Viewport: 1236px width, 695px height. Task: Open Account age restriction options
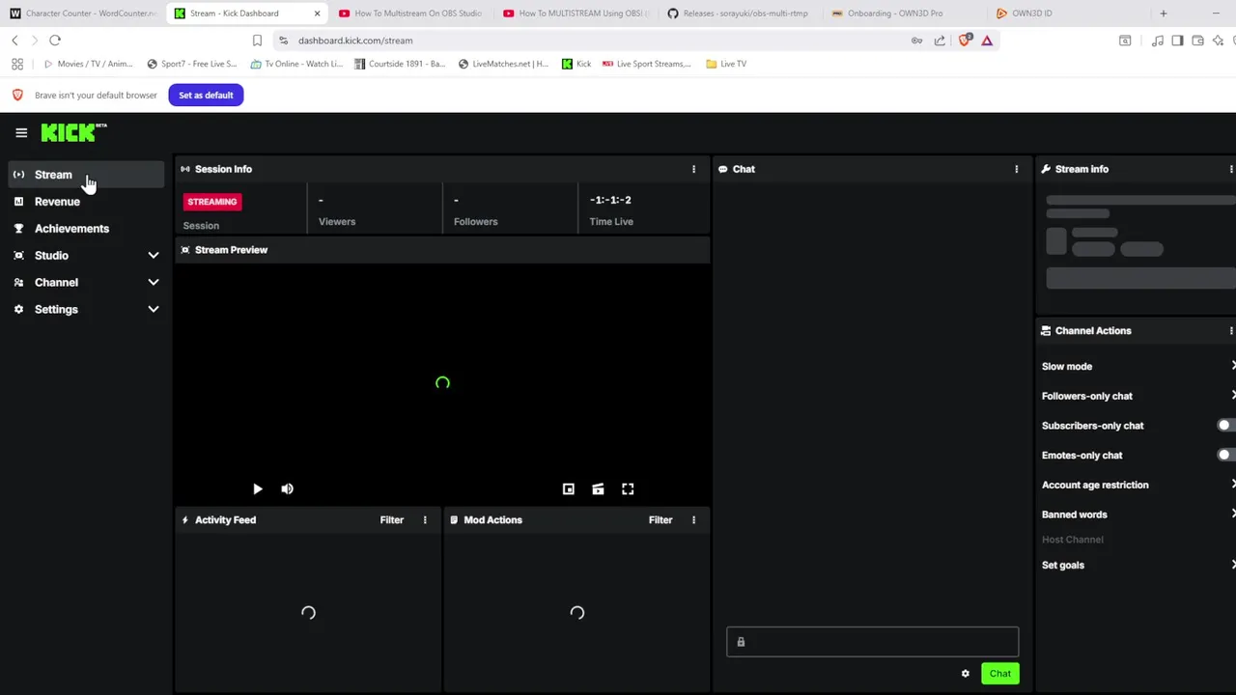pyautogui.click(x=1138, y=486)
